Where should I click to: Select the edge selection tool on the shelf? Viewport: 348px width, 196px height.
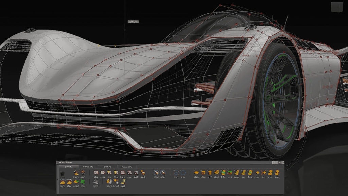tap(96, 172)
